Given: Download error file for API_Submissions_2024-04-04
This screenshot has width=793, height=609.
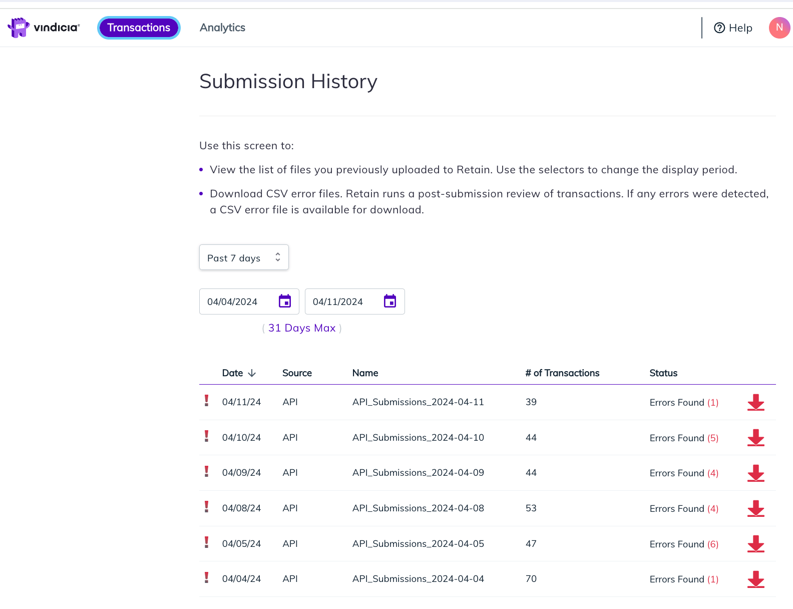Looking at the screenshot, I should tap(756, 579).
